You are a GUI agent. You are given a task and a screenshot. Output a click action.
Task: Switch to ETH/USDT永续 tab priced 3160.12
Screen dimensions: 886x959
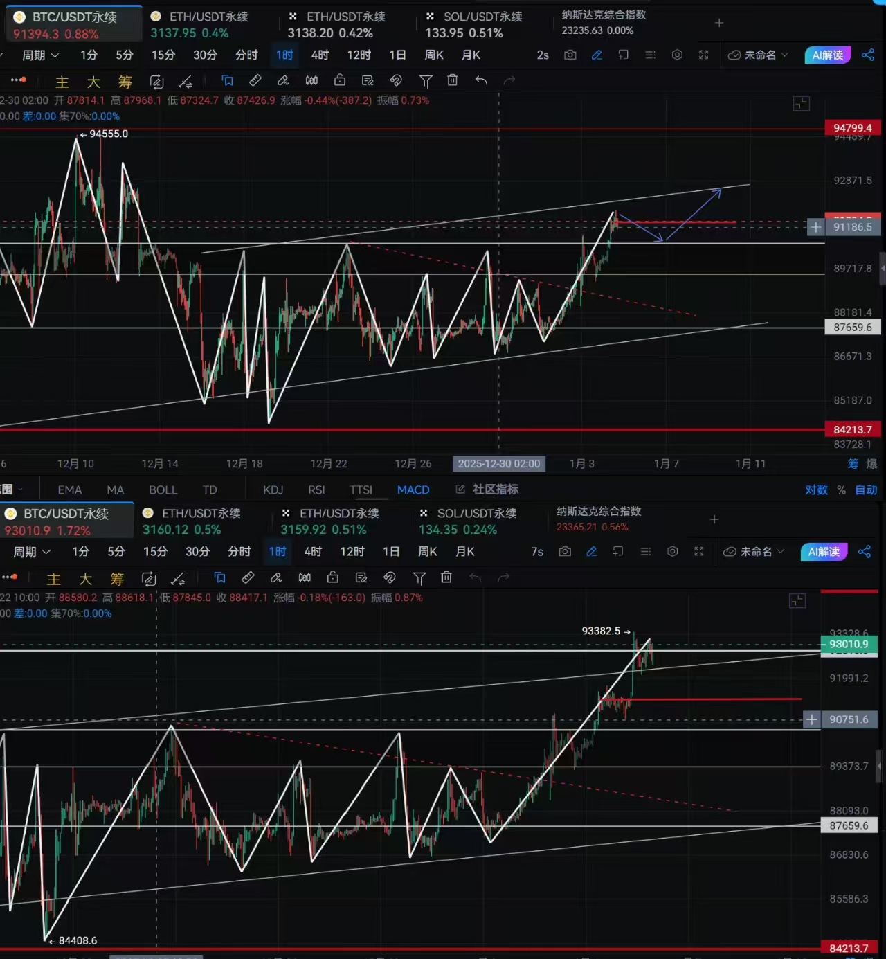point(192,521)
